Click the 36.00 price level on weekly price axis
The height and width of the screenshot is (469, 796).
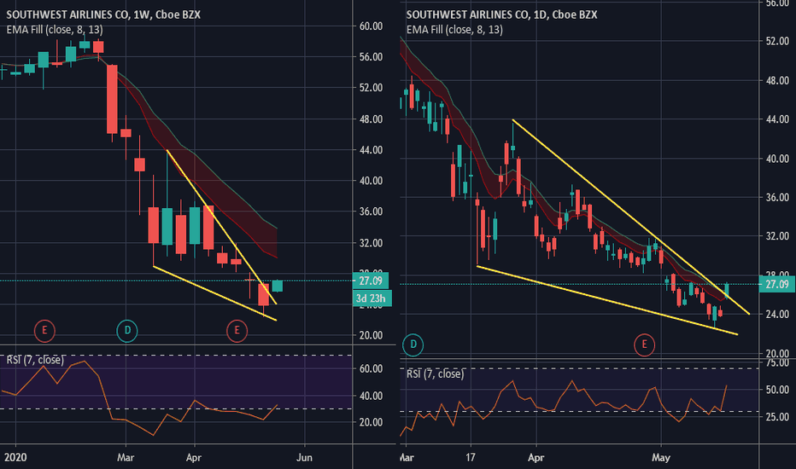[x=371, y=211]
